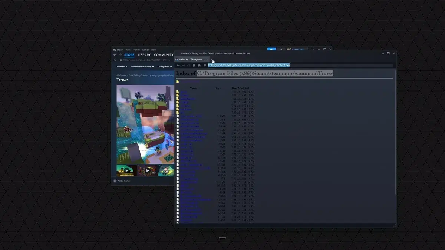Open the Steam menu in Steam window
The image size is (445, 250).
point(120,50)
